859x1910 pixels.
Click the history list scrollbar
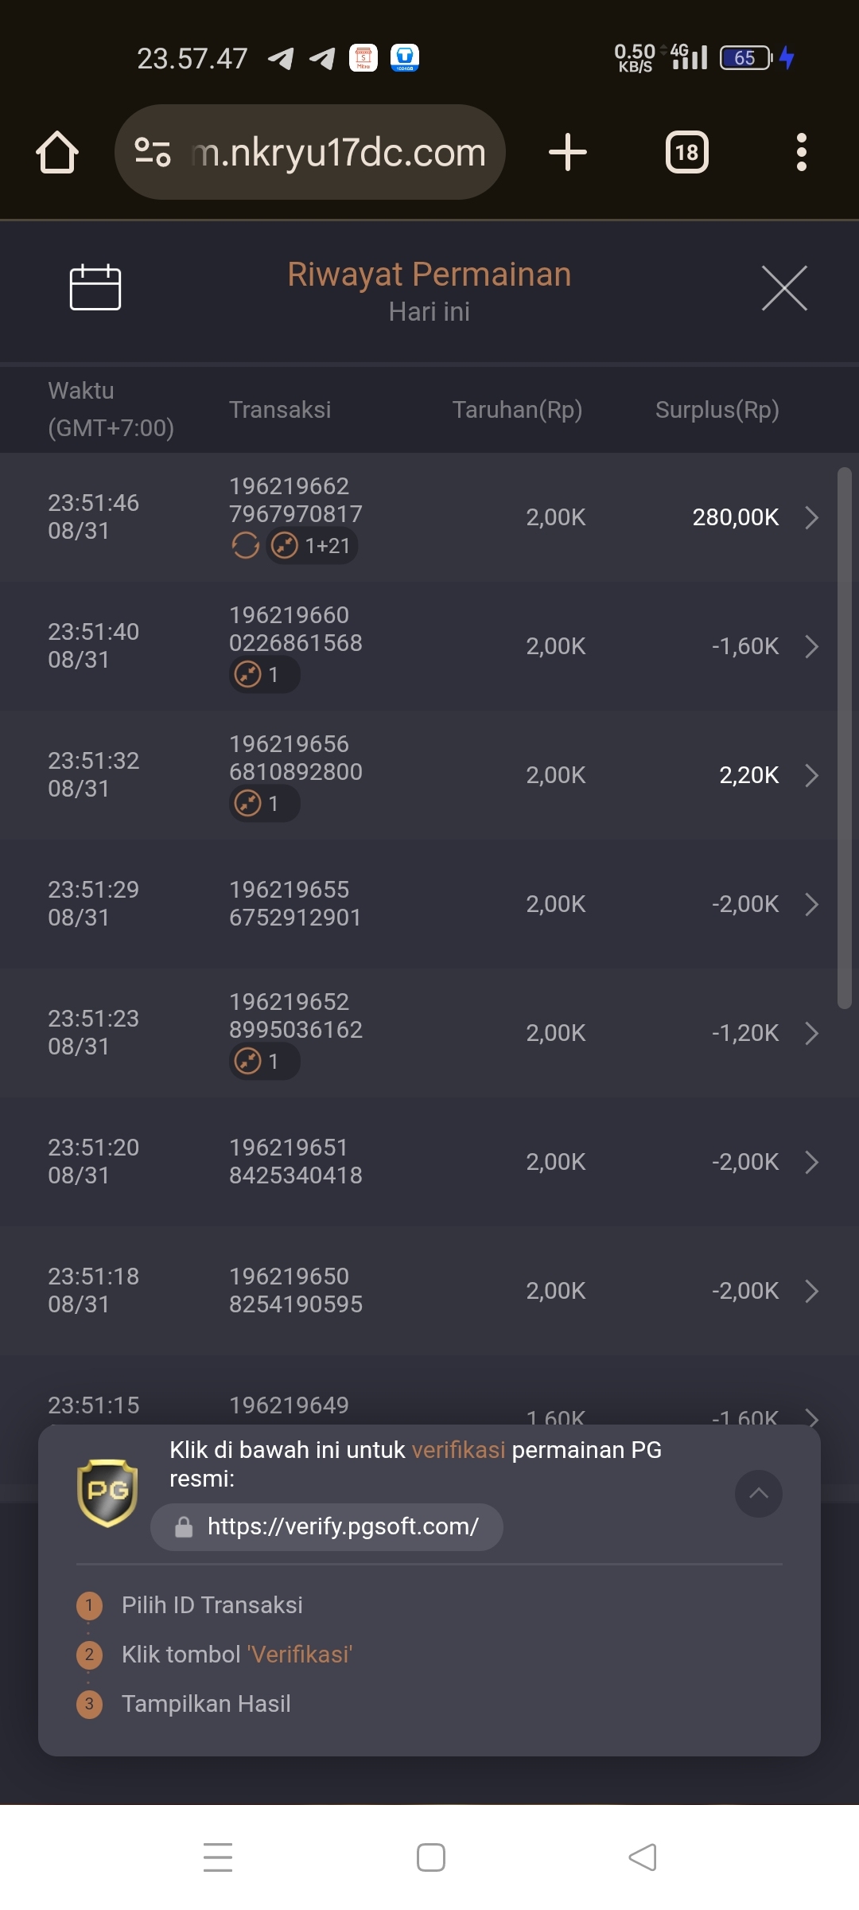(844, 739)
